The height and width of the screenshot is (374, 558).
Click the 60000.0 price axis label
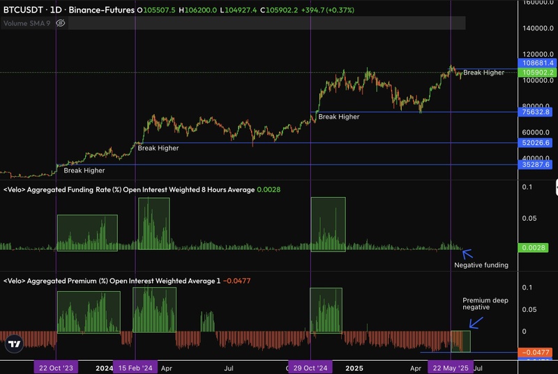coord(536,132)
